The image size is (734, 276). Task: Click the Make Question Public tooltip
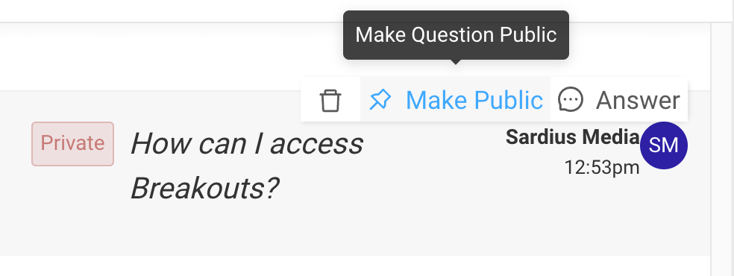[456, 35]
